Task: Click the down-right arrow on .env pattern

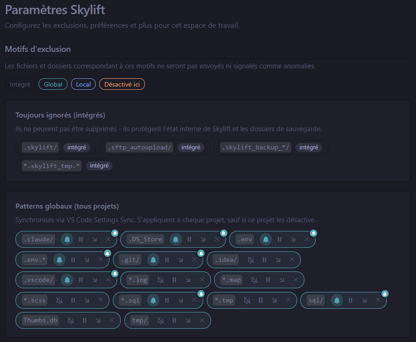Action: point(293,240)
